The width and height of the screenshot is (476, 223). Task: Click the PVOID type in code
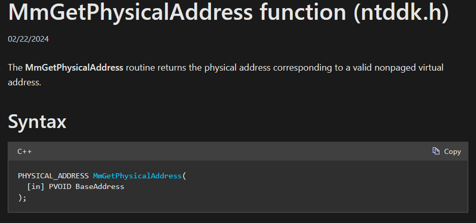click(x=60, y=186)
